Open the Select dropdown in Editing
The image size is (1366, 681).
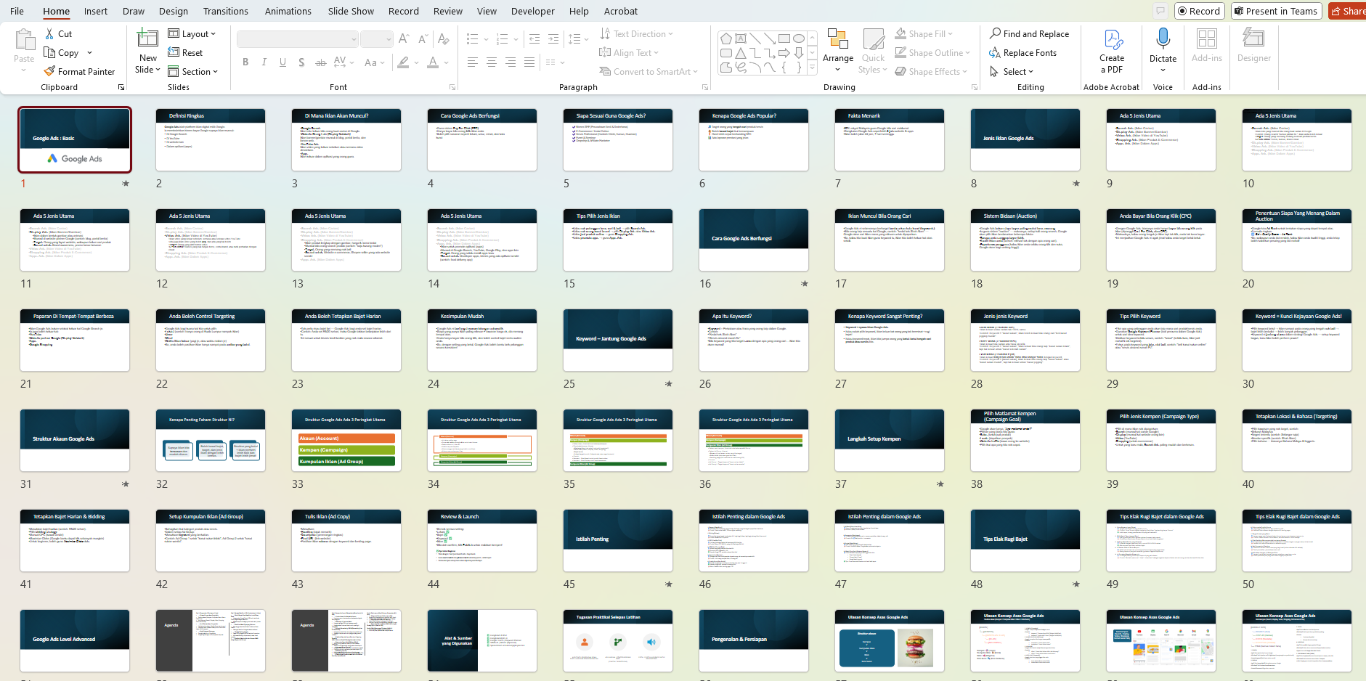click(x=1011, y=72)
